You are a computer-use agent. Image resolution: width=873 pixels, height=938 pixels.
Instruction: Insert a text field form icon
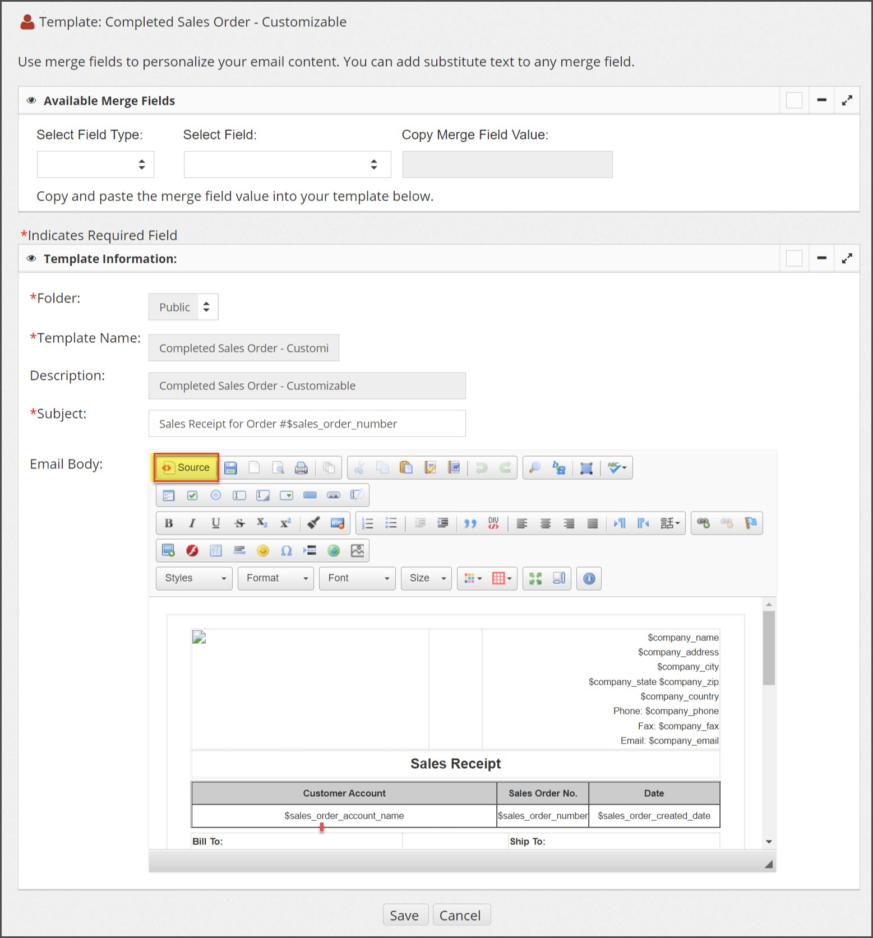coord(239,495)
